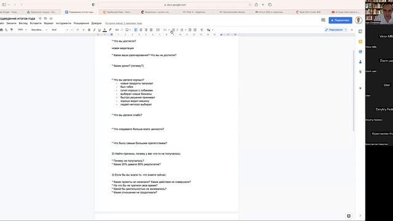
Task: Open the Help menu
Action: click(96, 23)
